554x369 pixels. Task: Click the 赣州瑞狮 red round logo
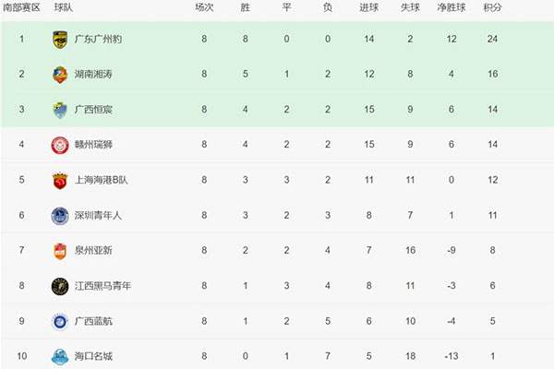click(x=60, y=145)
